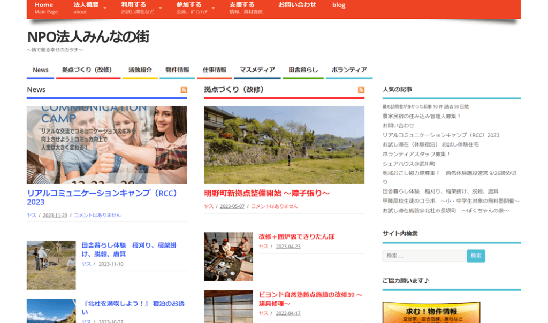Select the 物件情報 category tab

177,70
